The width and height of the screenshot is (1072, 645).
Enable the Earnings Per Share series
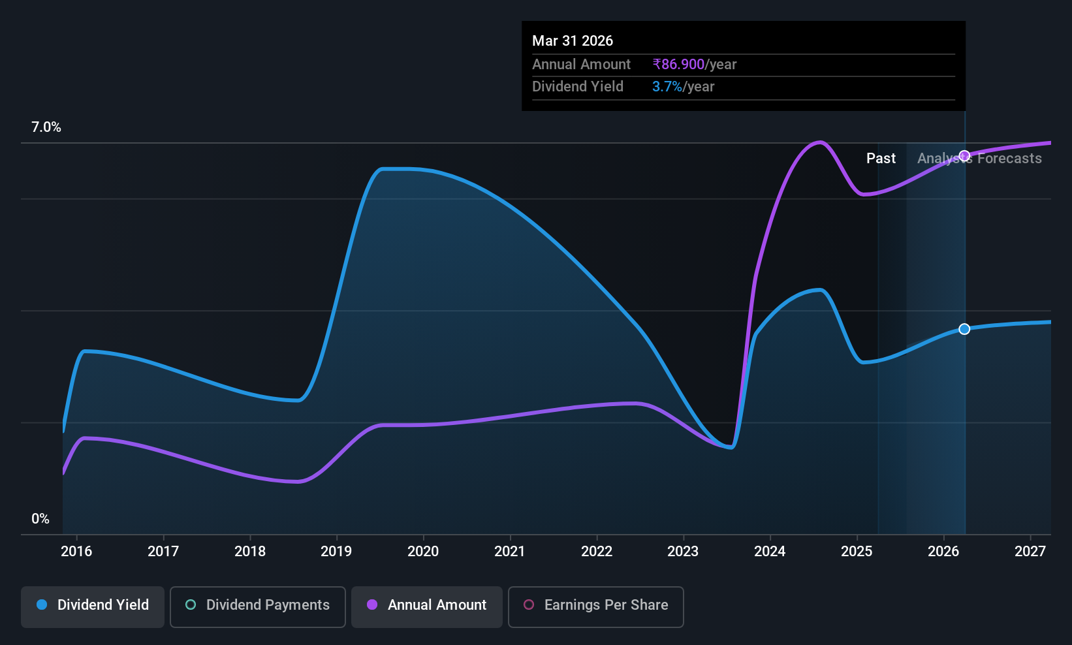[596, 606]
